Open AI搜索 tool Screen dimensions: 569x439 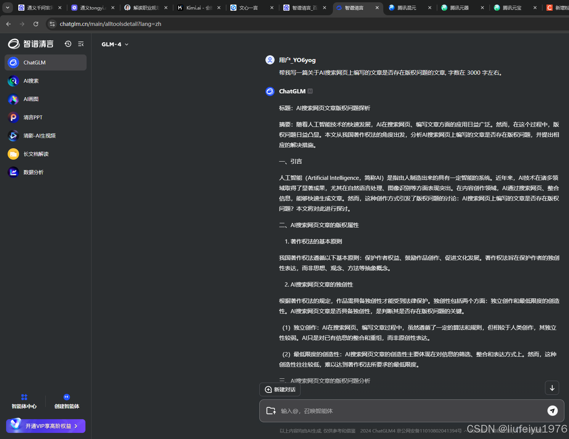tap(45, 81)
